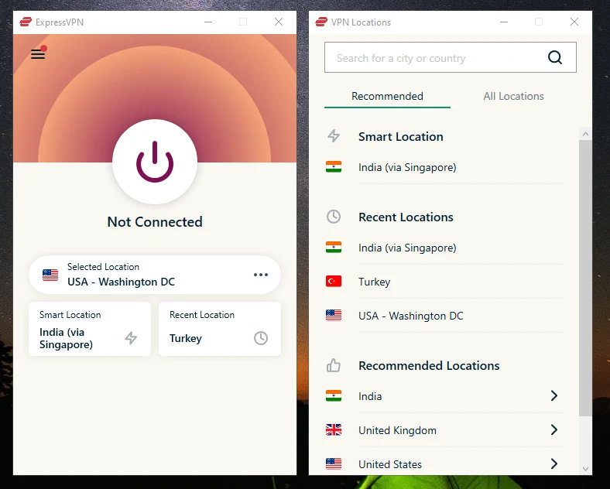Close the ExpressVPN window
The image size is (610, 489).
pyautogui.click(x=279, y=22)
